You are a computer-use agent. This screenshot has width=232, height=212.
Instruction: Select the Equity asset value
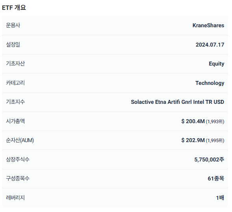coord(217,64)
